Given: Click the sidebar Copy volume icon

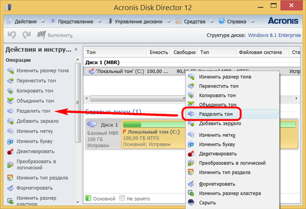Looking at the screenshot, I should point(10,91).
